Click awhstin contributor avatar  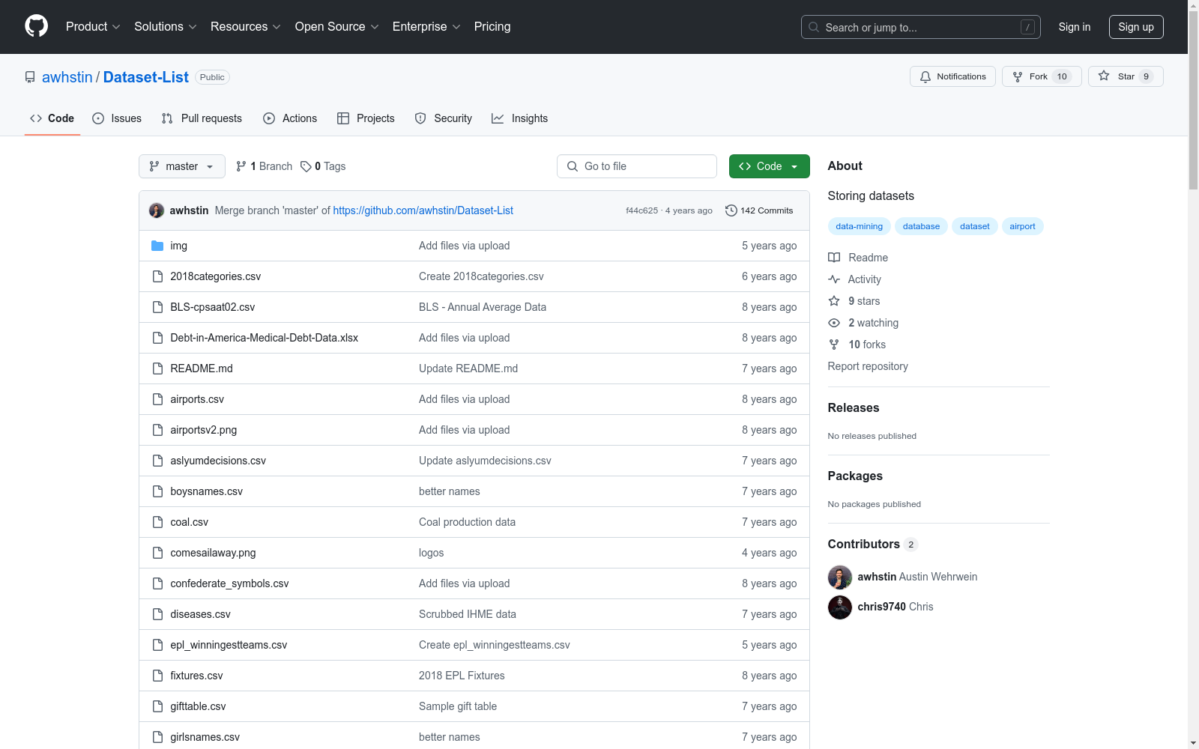tap(840, 577)
